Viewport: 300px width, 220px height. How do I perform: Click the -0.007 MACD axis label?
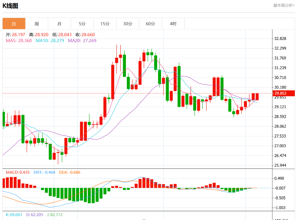(280, 188)
